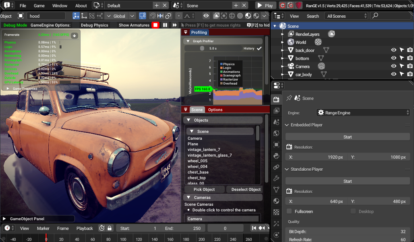Toggle the properties editor pin icon
Screen dimensions: 414x242
pyautogui.click(x=289, y=98)
